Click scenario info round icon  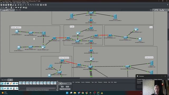click(60, 83)
